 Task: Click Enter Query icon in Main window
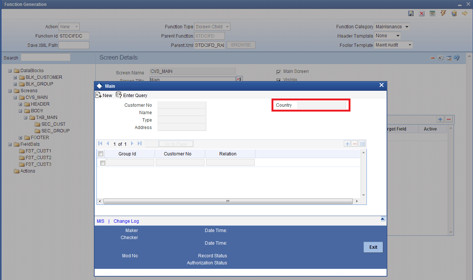(x=119, y=95)
